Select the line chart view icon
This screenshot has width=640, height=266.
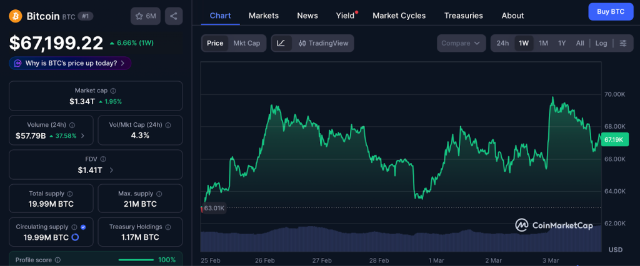pos(281,43)
